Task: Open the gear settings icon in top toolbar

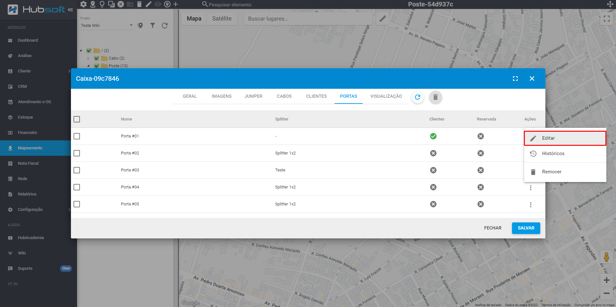Action: 83,4
